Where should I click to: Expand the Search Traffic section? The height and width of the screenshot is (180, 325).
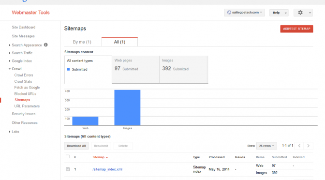(10, 53)
